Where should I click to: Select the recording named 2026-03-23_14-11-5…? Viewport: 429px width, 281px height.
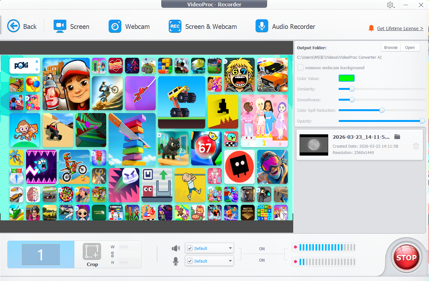point(361,137)
